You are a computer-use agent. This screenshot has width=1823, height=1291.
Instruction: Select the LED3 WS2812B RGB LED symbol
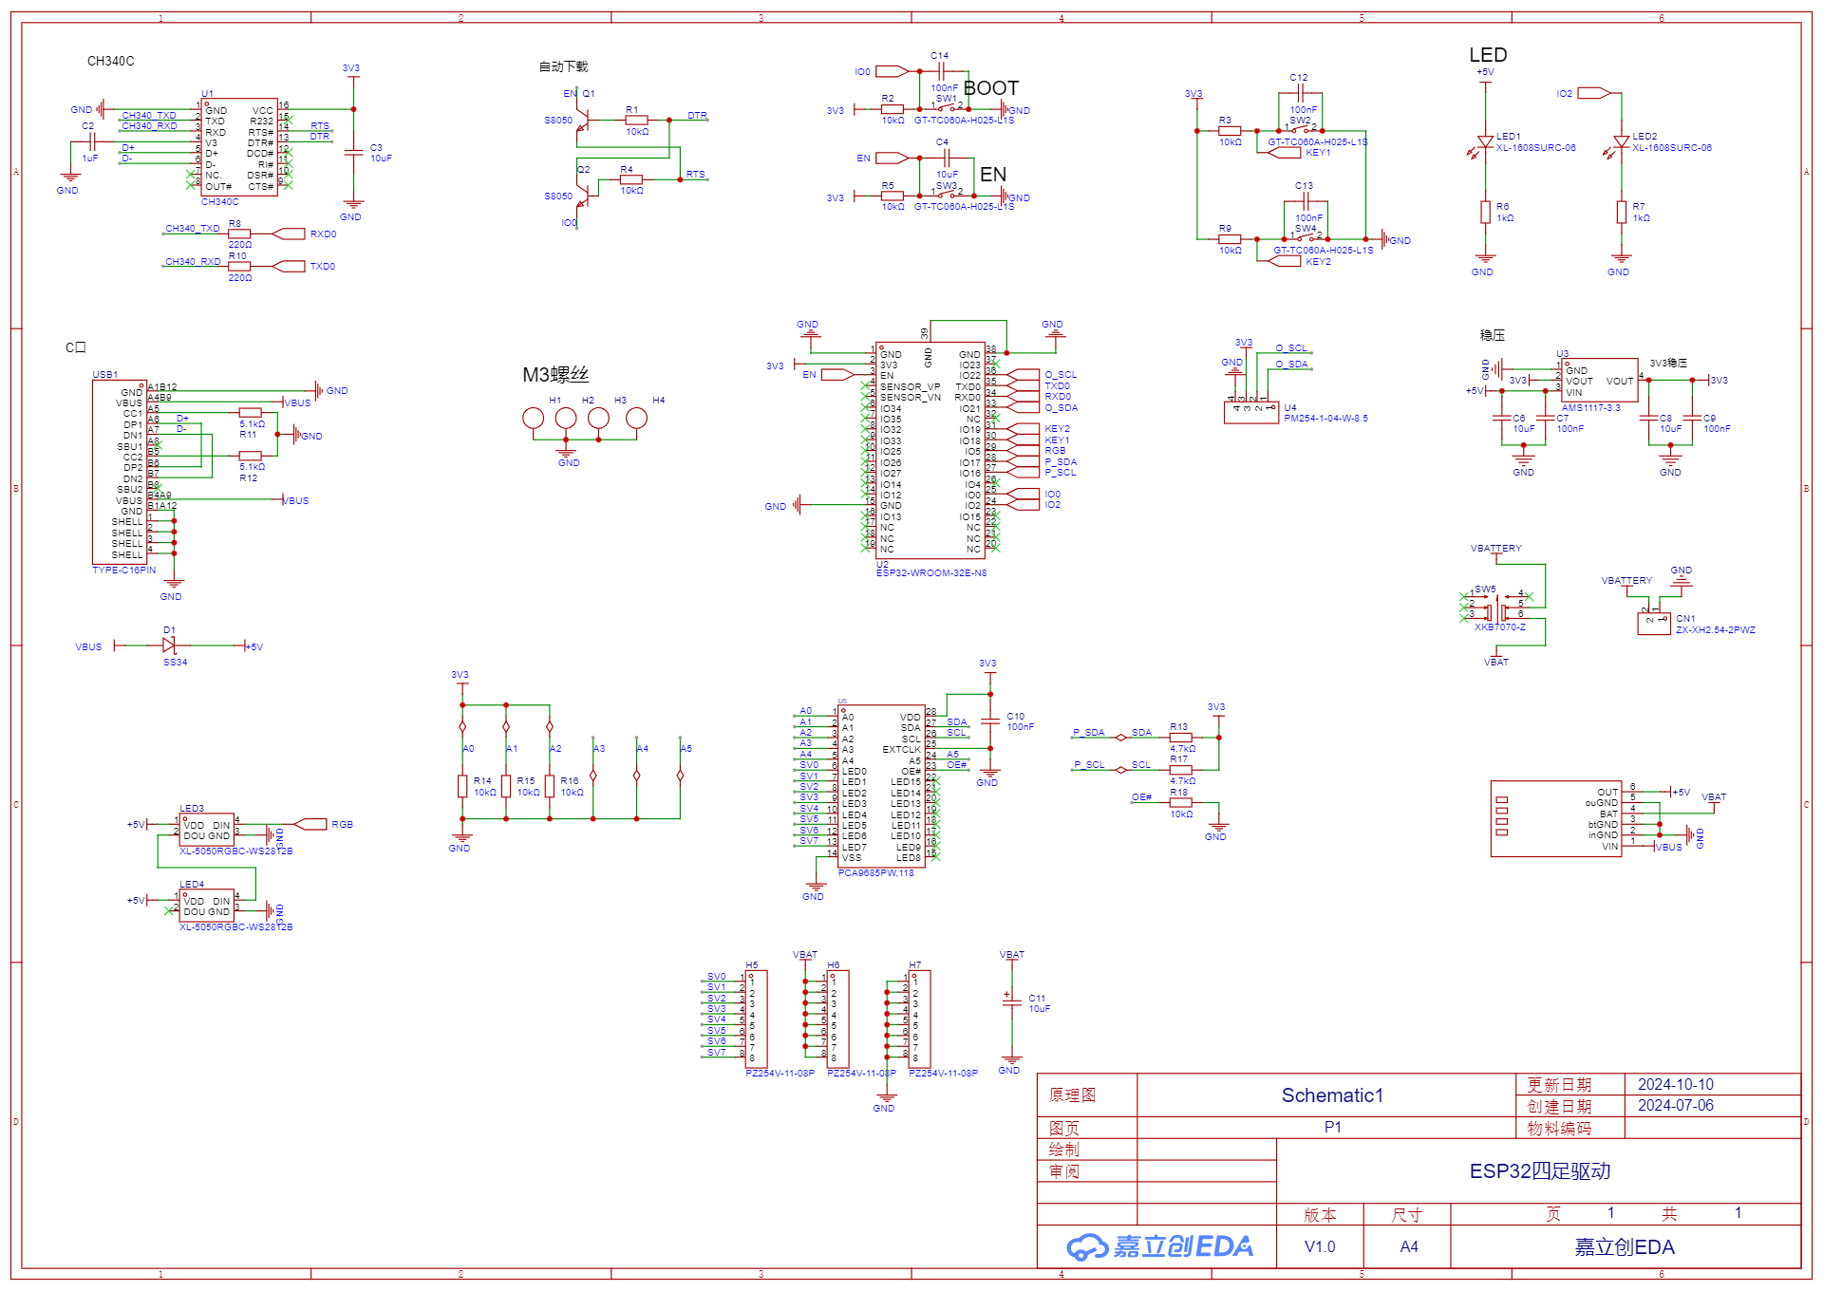pos(206,831)
